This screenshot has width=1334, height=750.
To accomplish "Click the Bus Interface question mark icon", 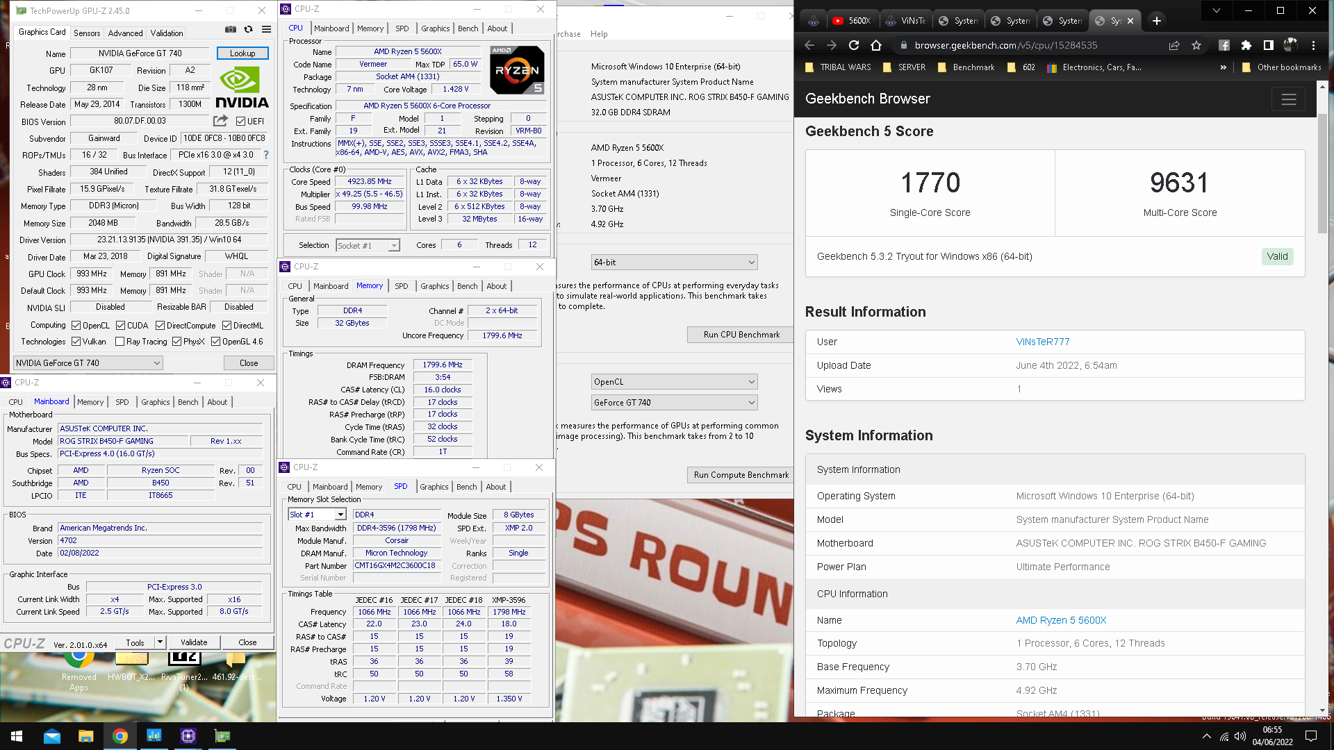I will tap(265, 155).
